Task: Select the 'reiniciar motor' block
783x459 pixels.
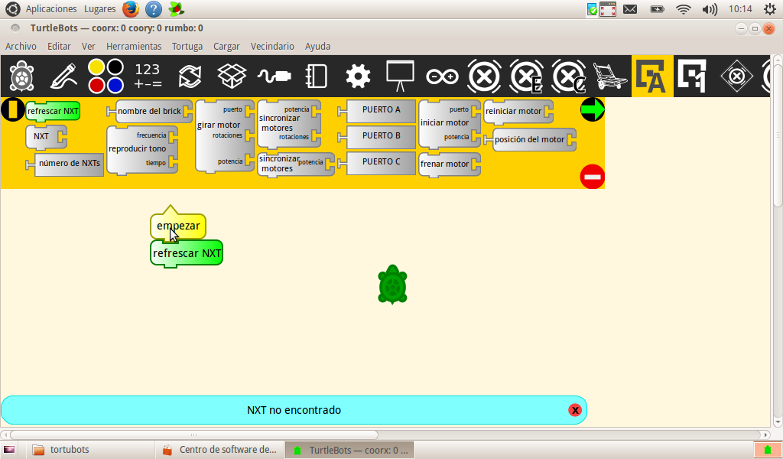Action: (x=518, y=112)
